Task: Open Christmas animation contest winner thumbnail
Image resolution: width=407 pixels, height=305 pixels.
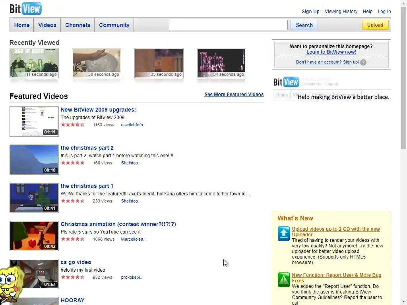Action: pos(34,236)
